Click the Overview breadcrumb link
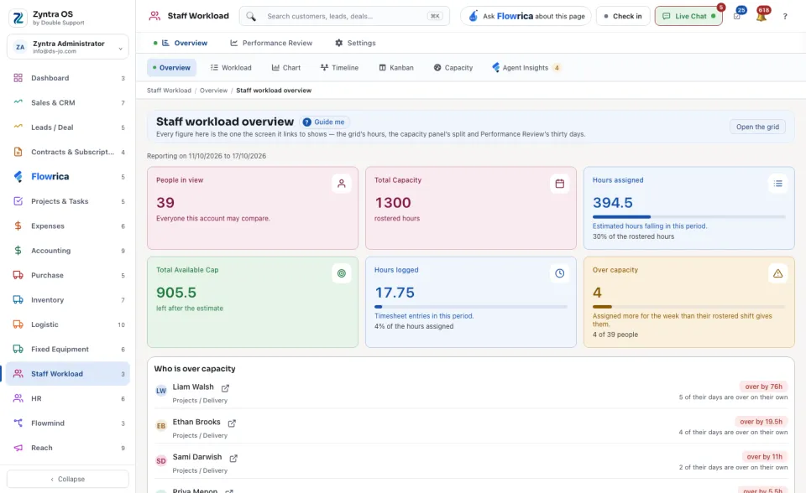 213,91
